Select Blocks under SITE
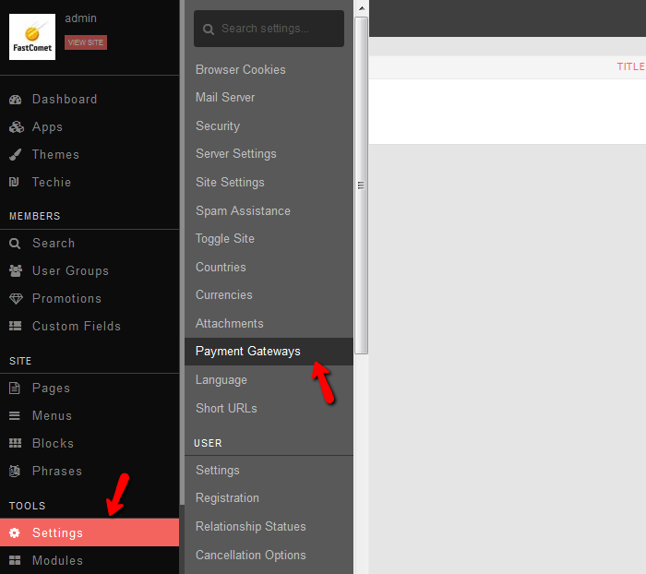 click(90, 443)
